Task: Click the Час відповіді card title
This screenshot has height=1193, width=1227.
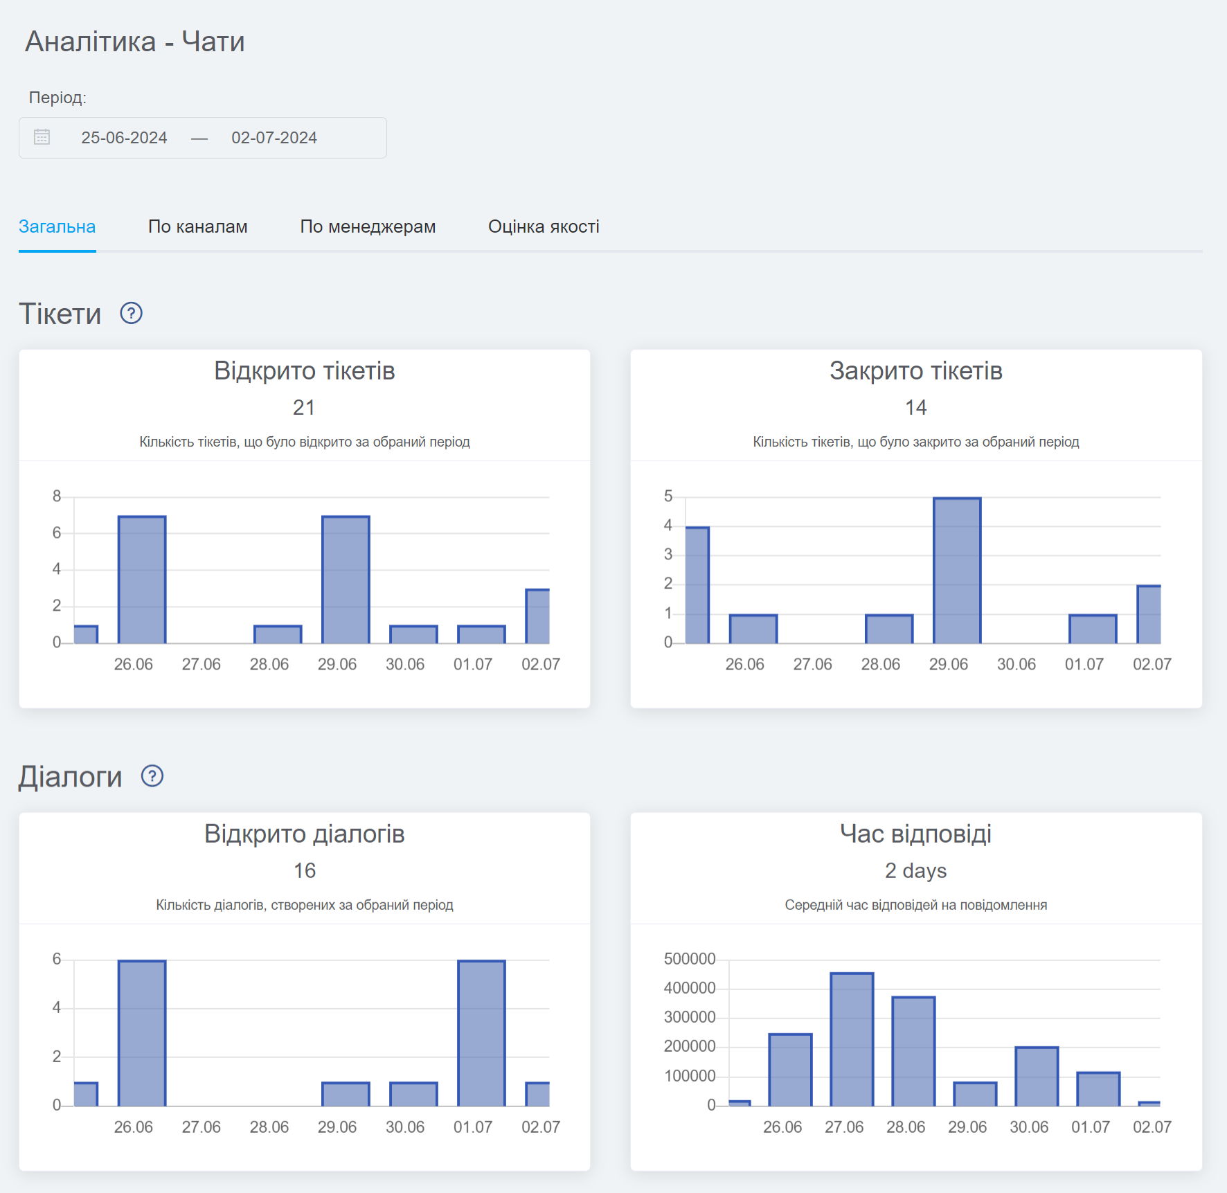Action: click(915, 834)
